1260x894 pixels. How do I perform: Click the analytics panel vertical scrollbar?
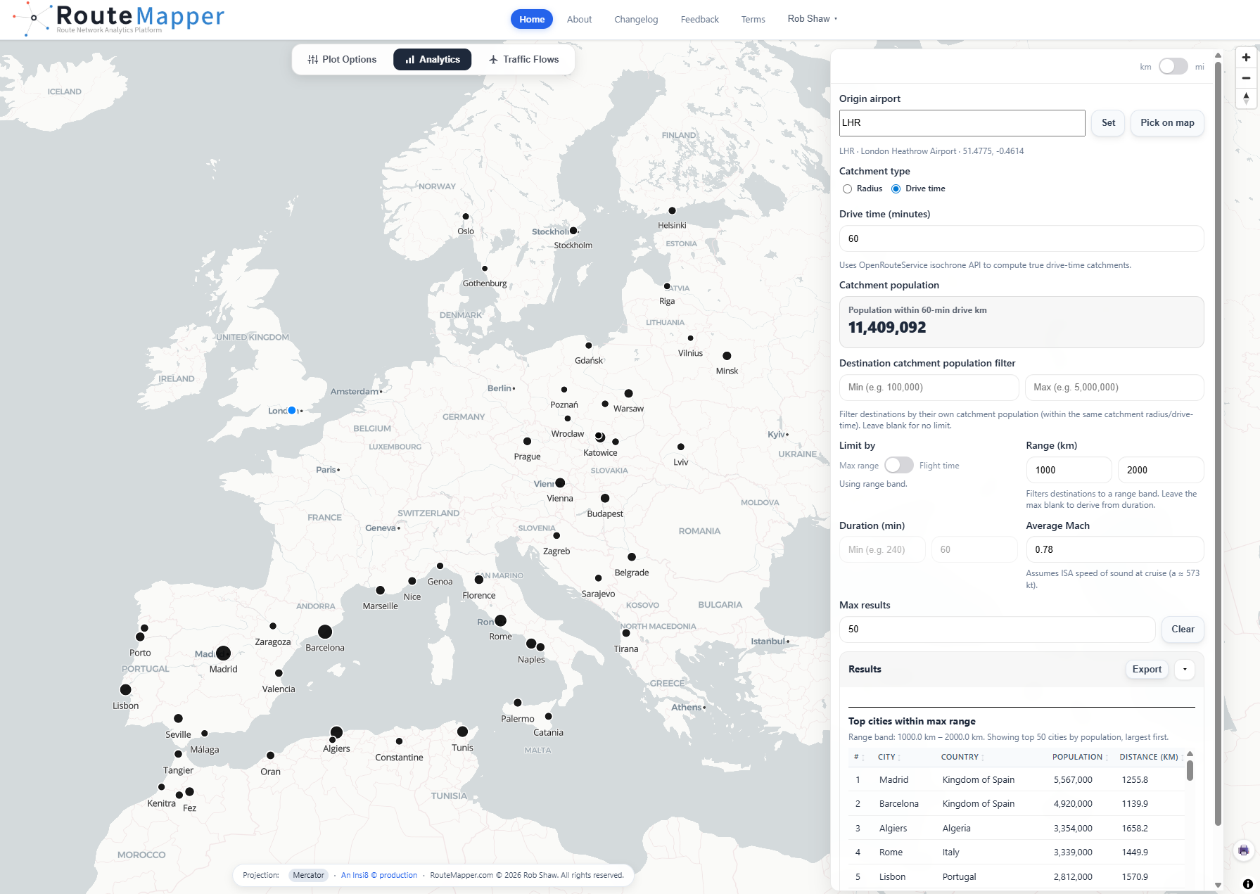pyautogui.click(x=1218, y=443)
